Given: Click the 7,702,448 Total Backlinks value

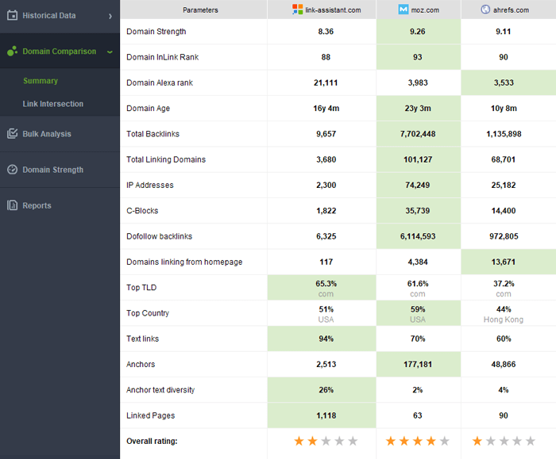Looking at the screenshot, I should tap(418, 134).
